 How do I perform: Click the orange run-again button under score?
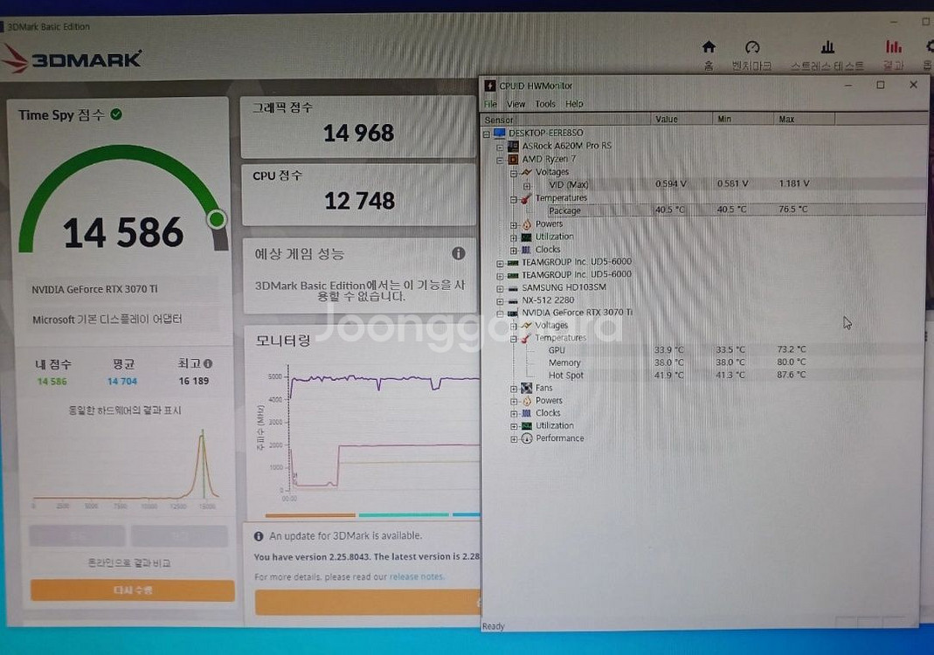coord(132,590)
